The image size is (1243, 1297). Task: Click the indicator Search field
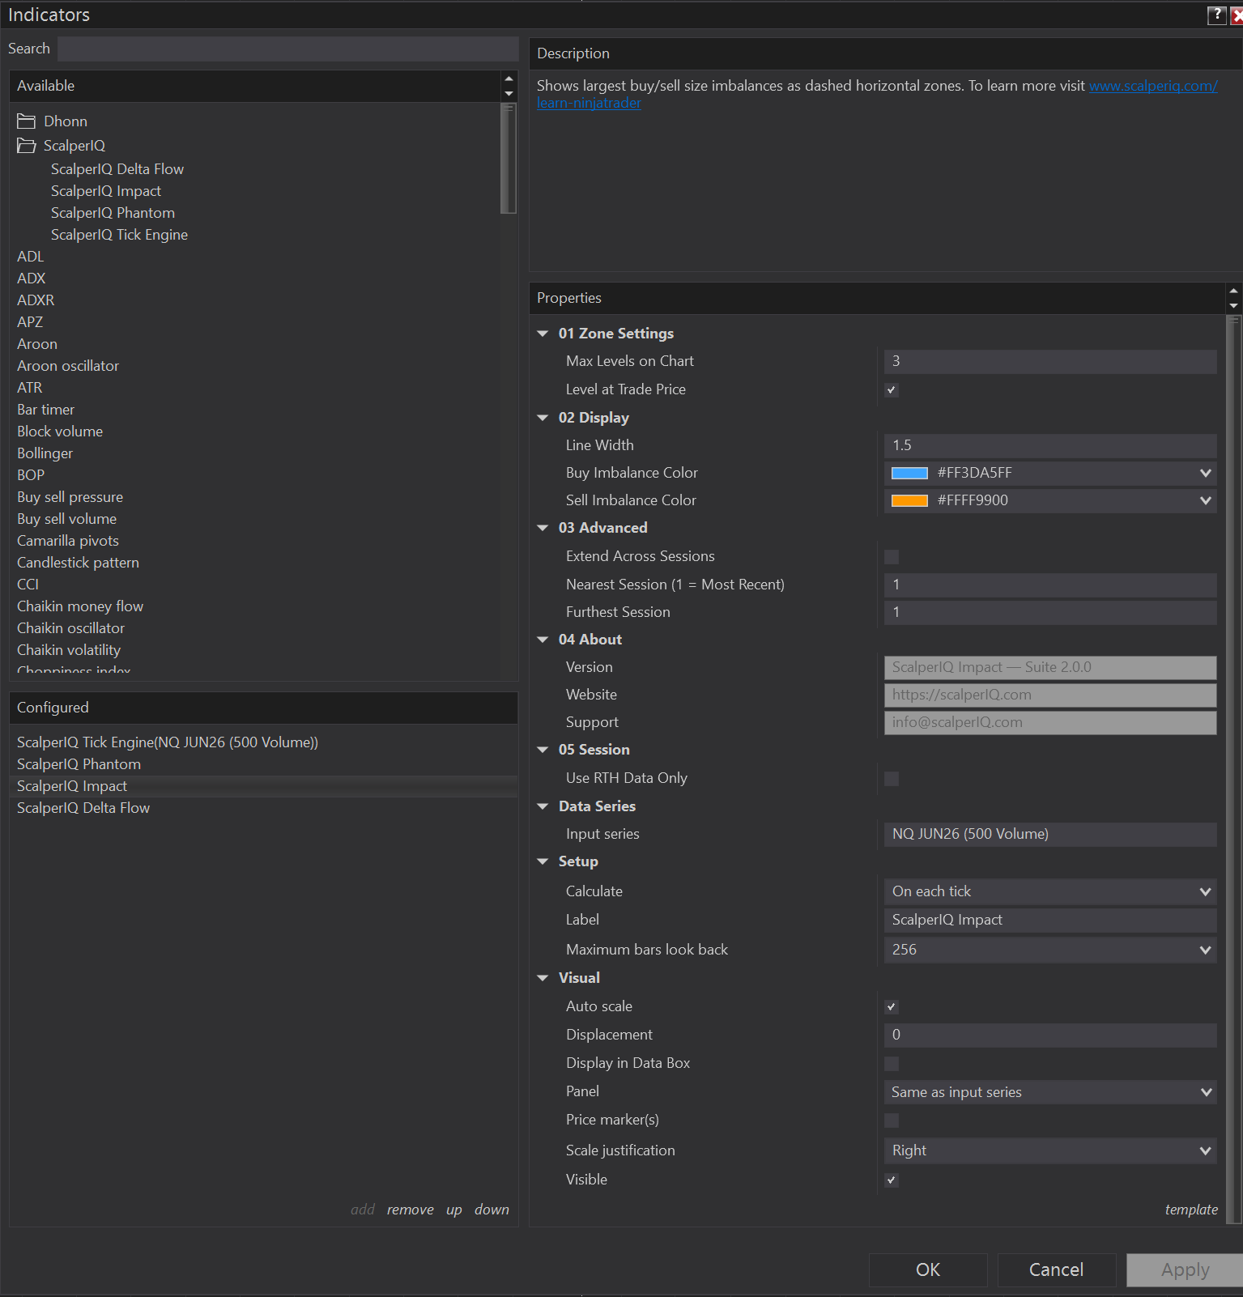pyautogui.click(x=288, y=49)
